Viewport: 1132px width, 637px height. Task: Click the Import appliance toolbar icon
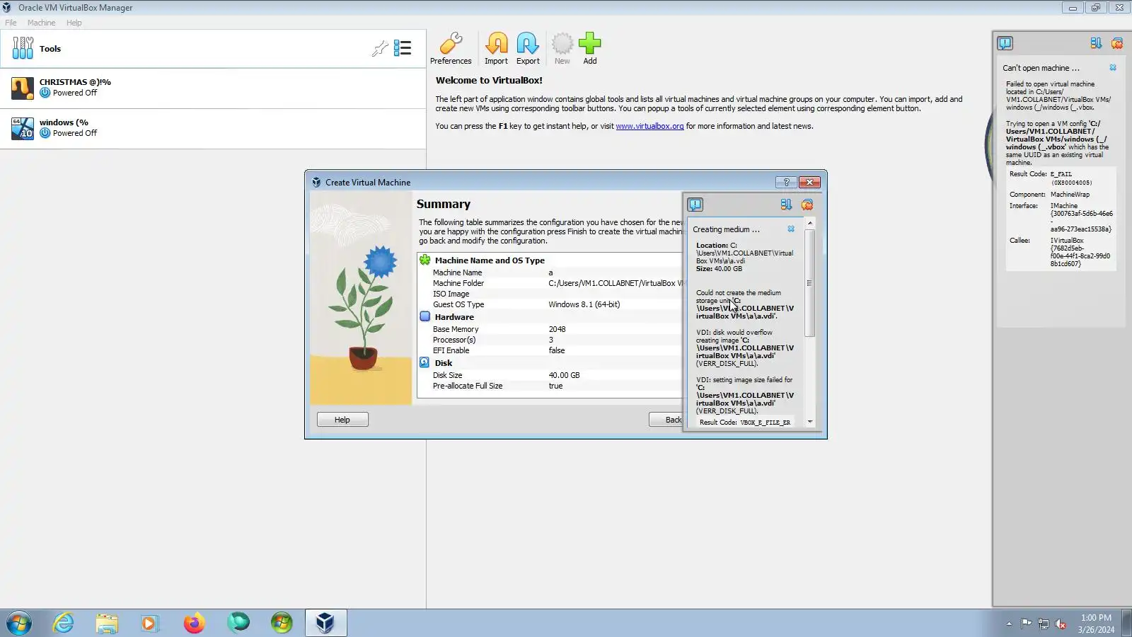coord(496,48)
